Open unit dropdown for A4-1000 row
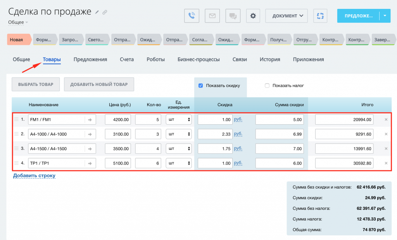Image resolution: width=397 pixels, height=240 pixels. pyautogui.click(x=179, y=134)
